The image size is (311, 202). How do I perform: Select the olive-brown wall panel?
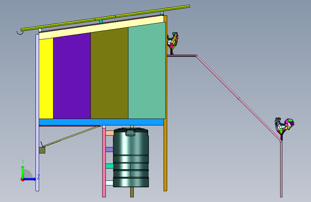[109, 73]
